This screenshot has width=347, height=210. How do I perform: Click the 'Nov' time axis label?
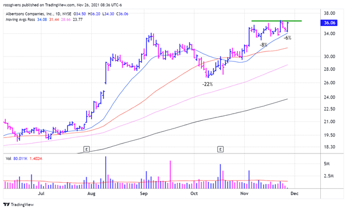(244, 194)
